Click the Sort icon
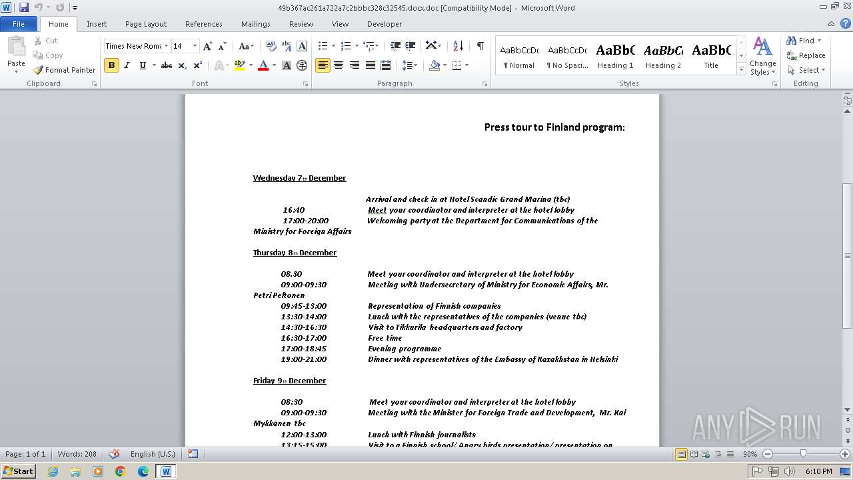This screenshot has height=480, width=853. (x=458, y=46)
